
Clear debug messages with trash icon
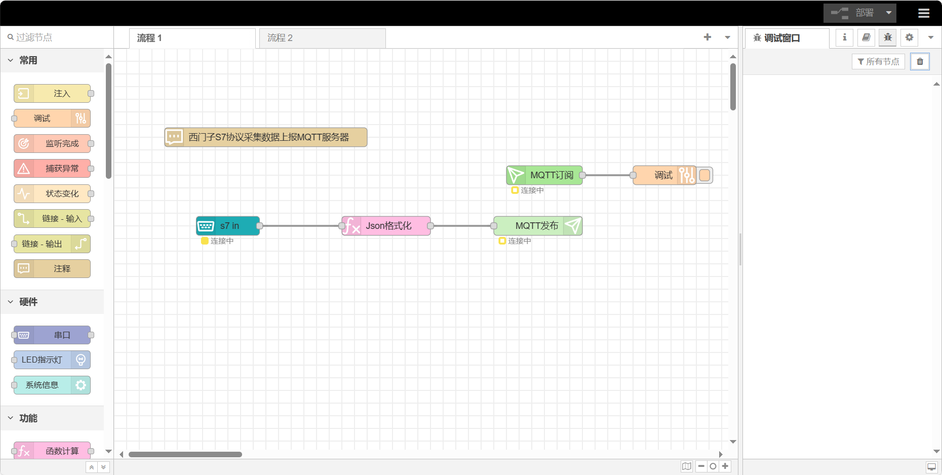920,62
